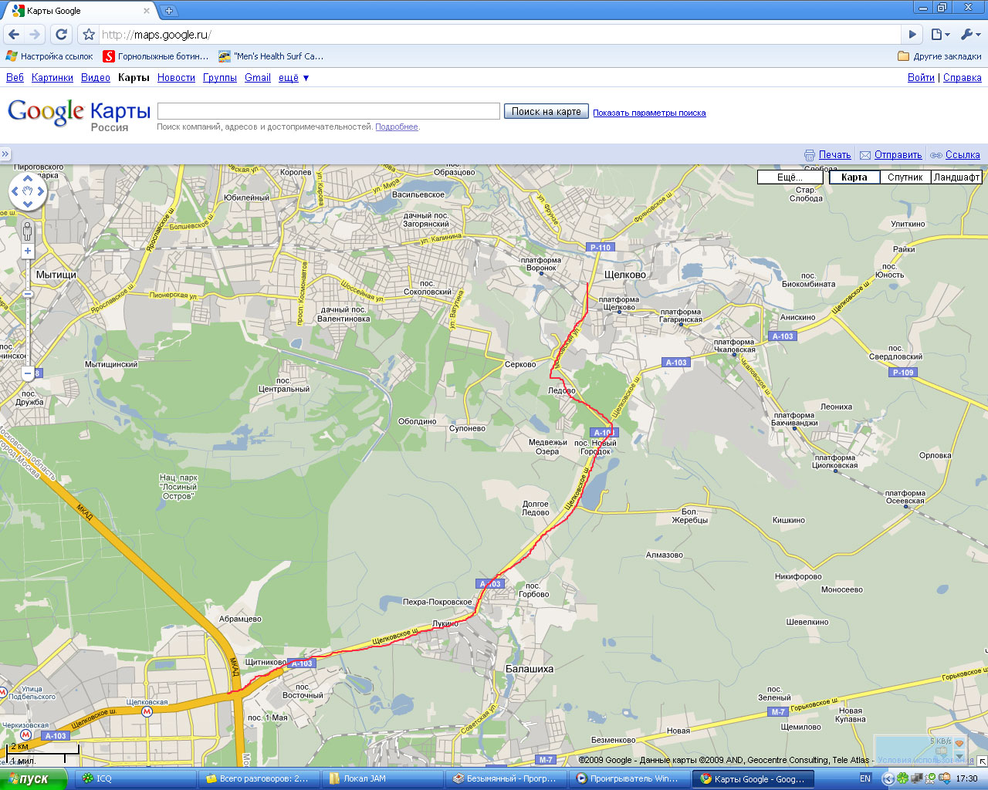Open the 'Локал JAM' taskbar item
Viewport: 988px width, 790px height.
[382, 778]
